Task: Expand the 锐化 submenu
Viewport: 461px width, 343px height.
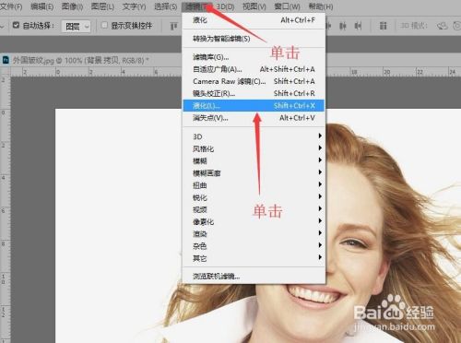Action: 254,197
